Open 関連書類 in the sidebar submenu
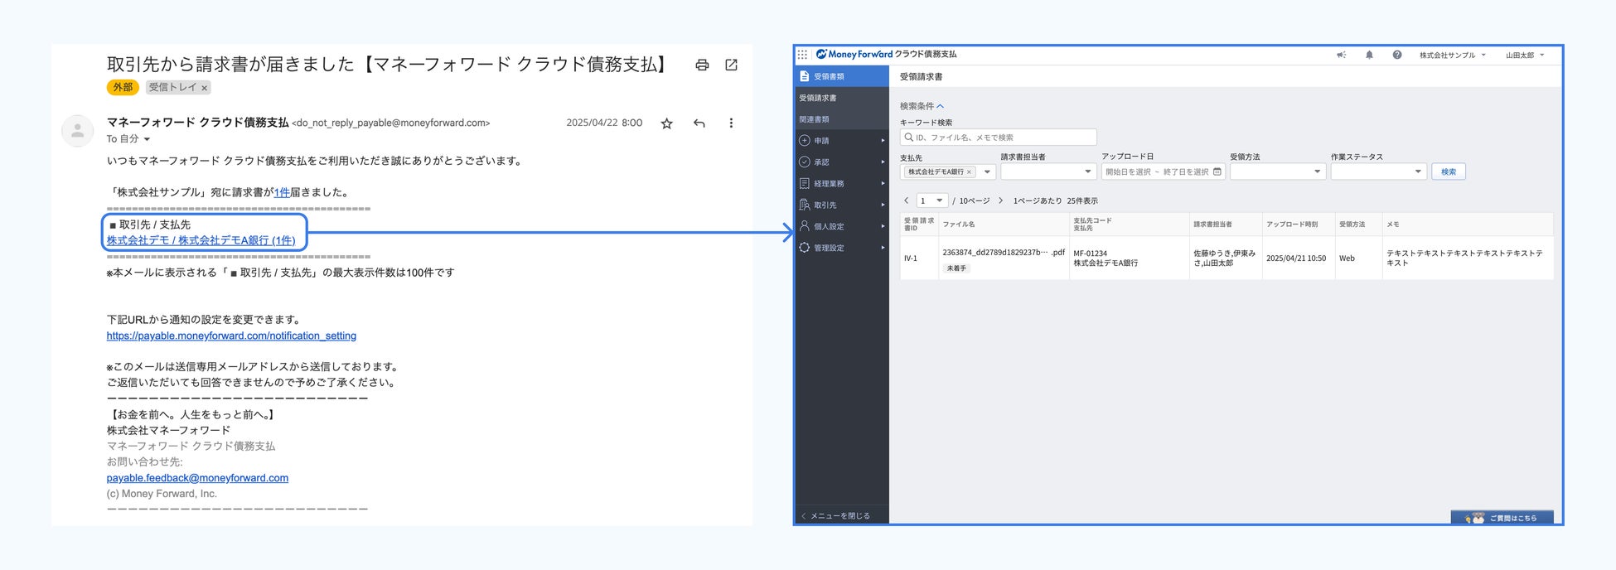The height and width of the screenshot is (570, 1616). click(842, 119)
